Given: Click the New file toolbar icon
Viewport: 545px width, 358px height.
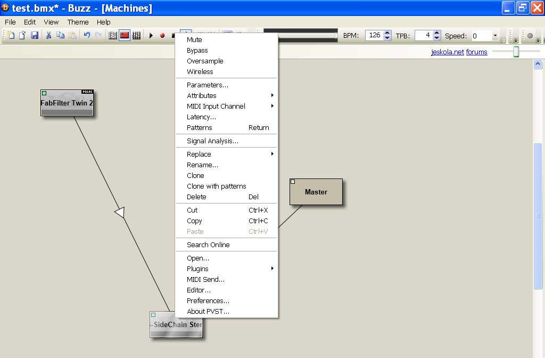Looking at the screenshot, I should point(11,36).
